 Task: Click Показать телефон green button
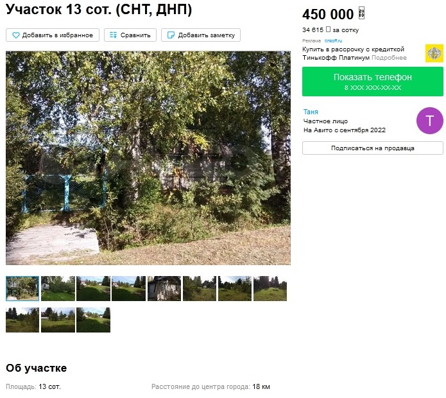point(373,82)
